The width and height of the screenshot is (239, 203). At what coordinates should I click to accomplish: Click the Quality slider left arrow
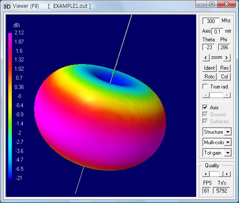pos(206,174)
